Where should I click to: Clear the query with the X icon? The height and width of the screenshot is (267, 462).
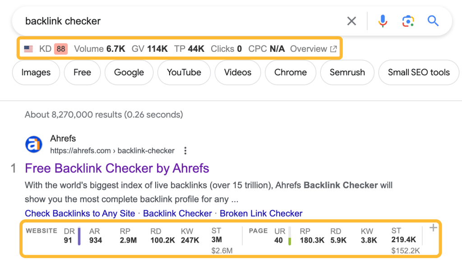pos(351,21)
